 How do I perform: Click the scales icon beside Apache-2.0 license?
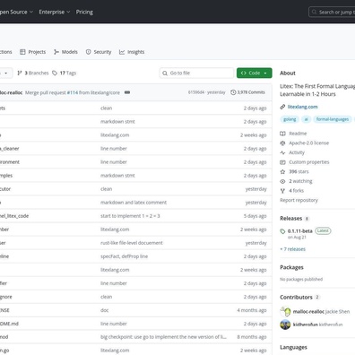282,143
